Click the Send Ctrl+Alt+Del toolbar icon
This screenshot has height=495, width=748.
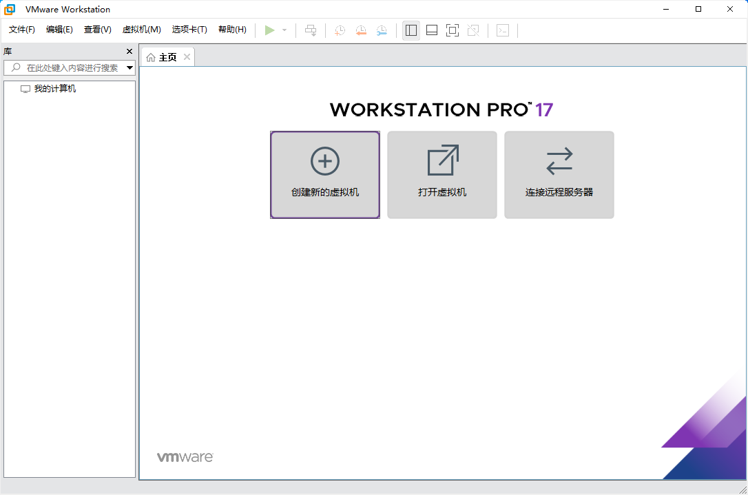(x=311, y=30)
